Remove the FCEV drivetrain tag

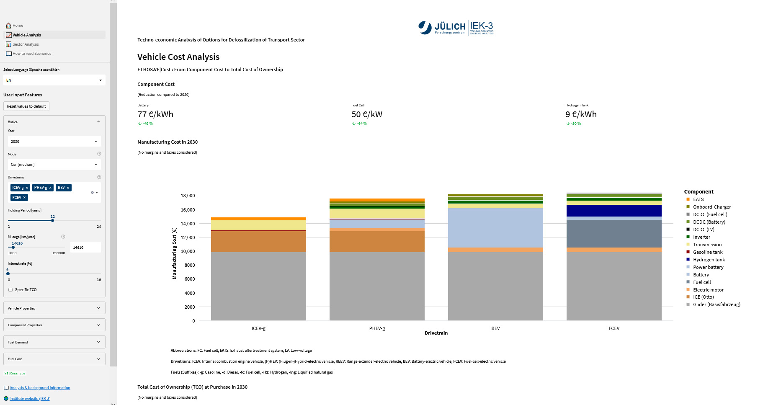24,198
